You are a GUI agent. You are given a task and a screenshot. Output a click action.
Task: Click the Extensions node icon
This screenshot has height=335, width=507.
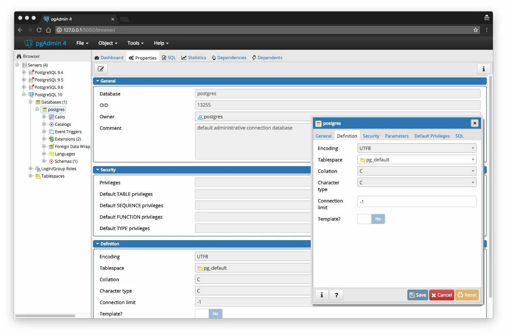click(x=52, y=139)
